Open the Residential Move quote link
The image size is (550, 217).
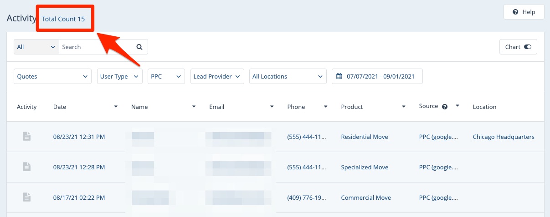coord(364,137)
